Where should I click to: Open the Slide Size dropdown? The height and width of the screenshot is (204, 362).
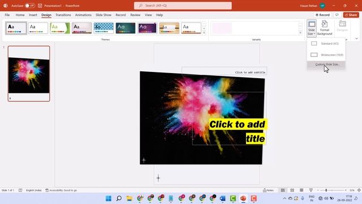click(311, 28)
